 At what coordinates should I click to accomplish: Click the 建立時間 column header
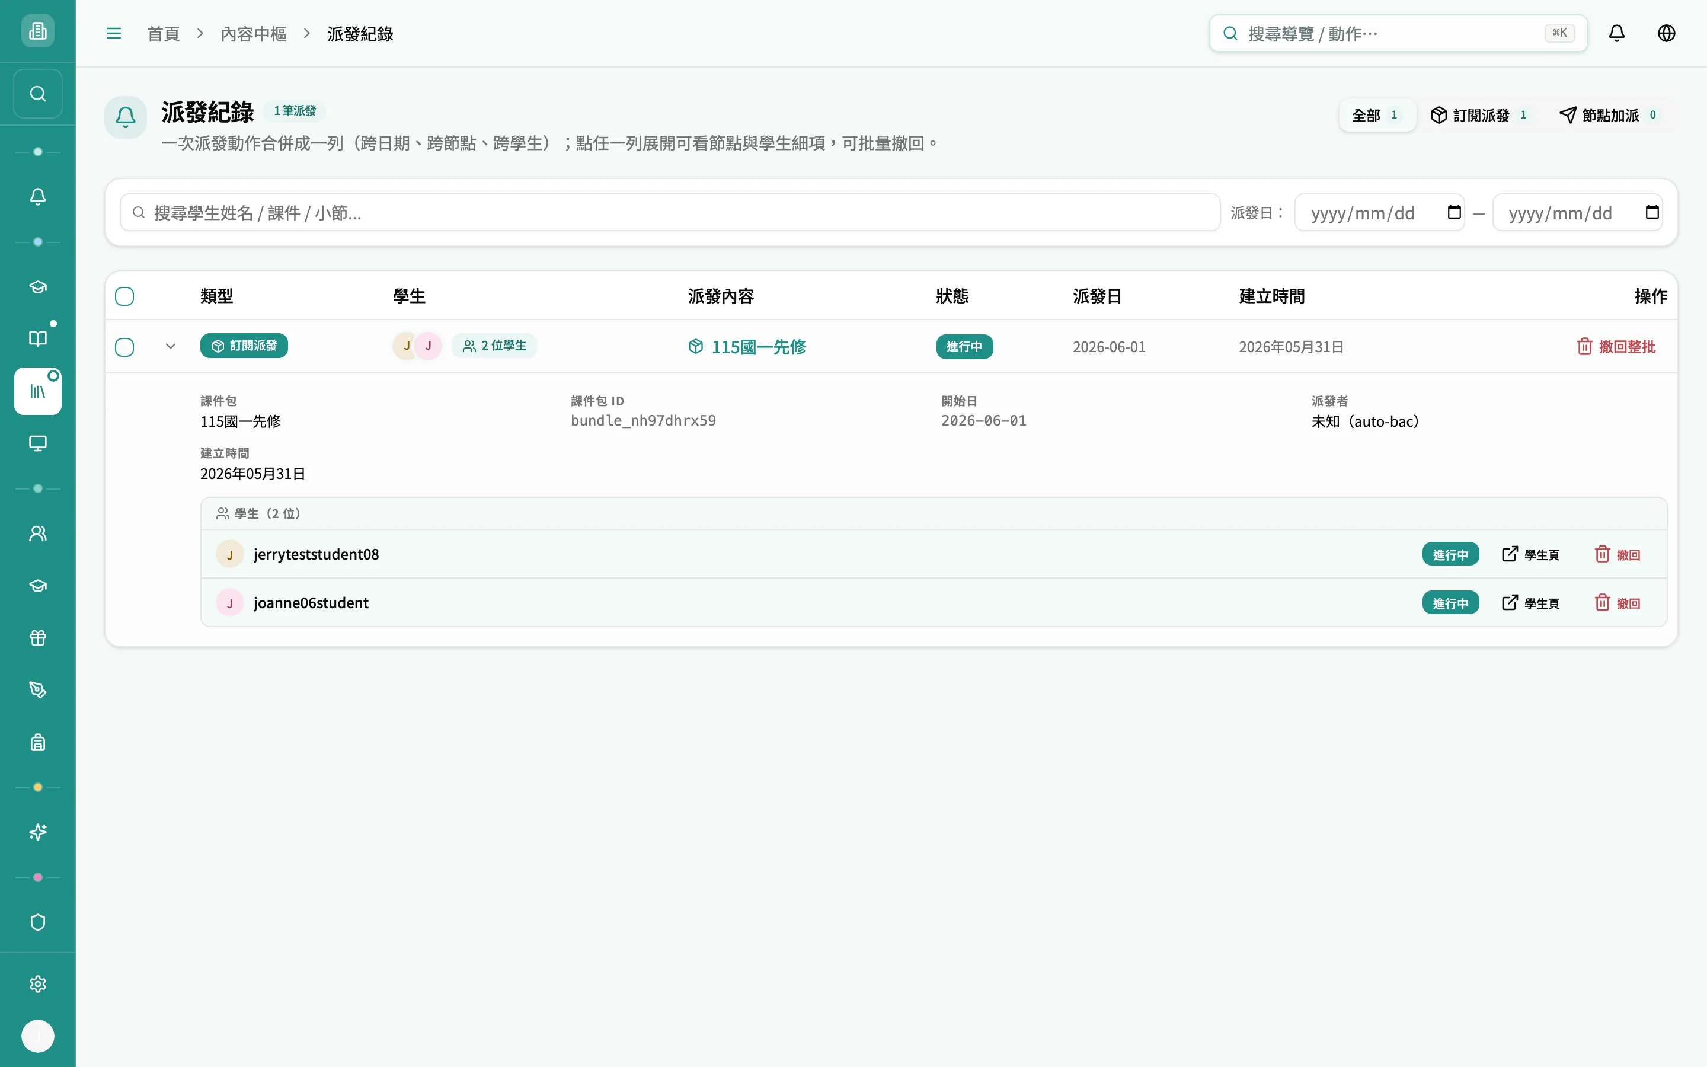pos(1272,296)
